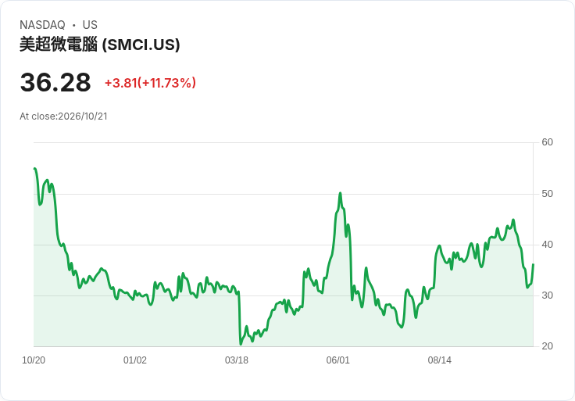Screen dimensions: 575x401
Task: Click the 30 y-axis label
Action: pos(547,295)
